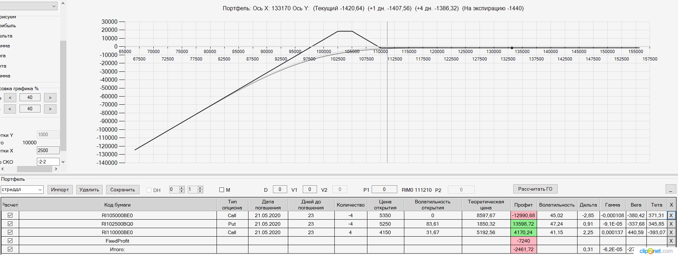Click the underscore button beside Рассчитать ГО
Viewport: 678px width, 255px height.
coord(671,189)
